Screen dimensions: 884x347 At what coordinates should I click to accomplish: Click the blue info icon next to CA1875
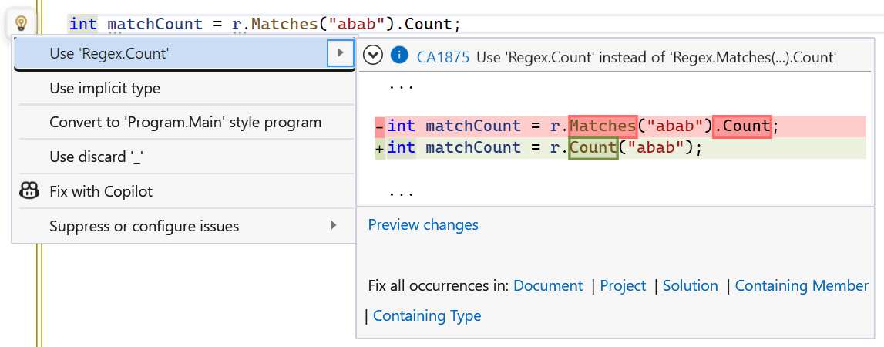coord(399,55)
